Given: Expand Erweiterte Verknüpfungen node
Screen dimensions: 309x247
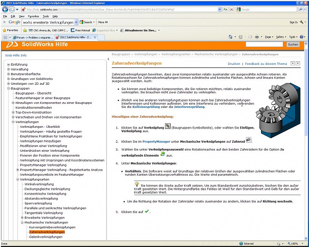Looking at the screenshot, I should click(22, 218).
